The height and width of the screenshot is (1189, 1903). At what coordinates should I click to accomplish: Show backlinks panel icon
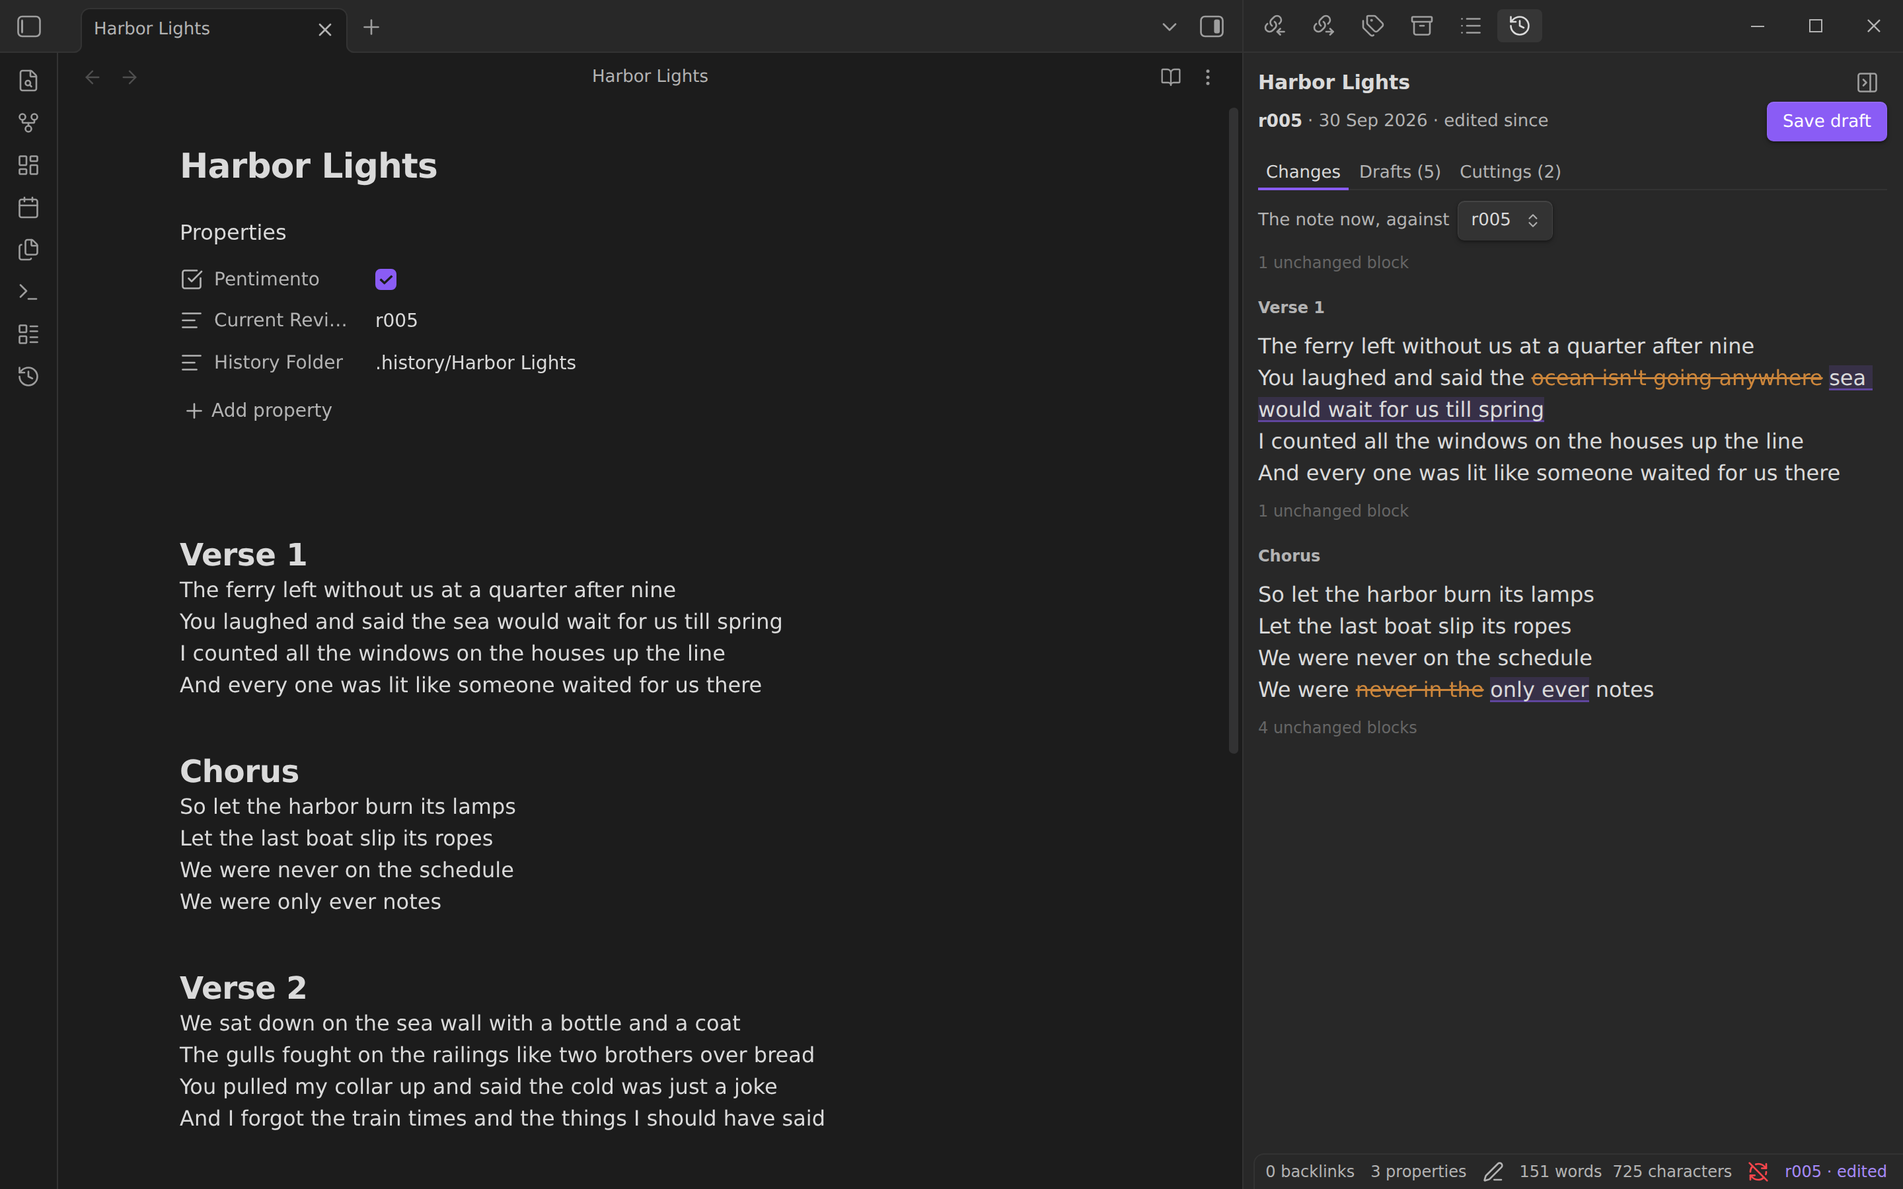[x=1275, y=26]
